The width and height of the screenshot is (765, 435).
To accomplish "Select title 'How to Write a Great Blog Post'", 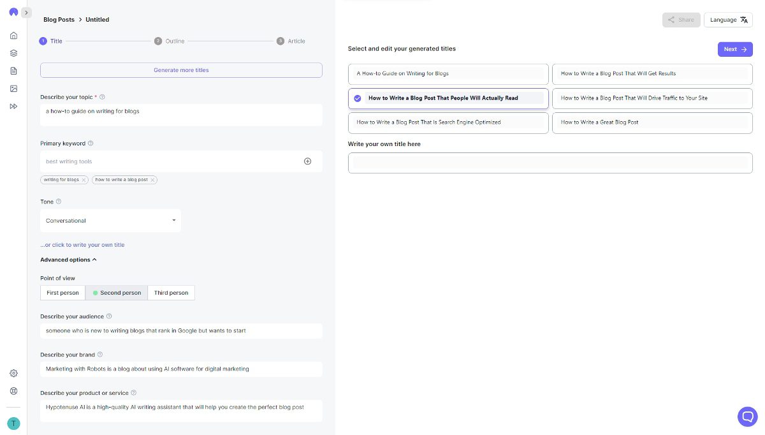I will point(652,123).
